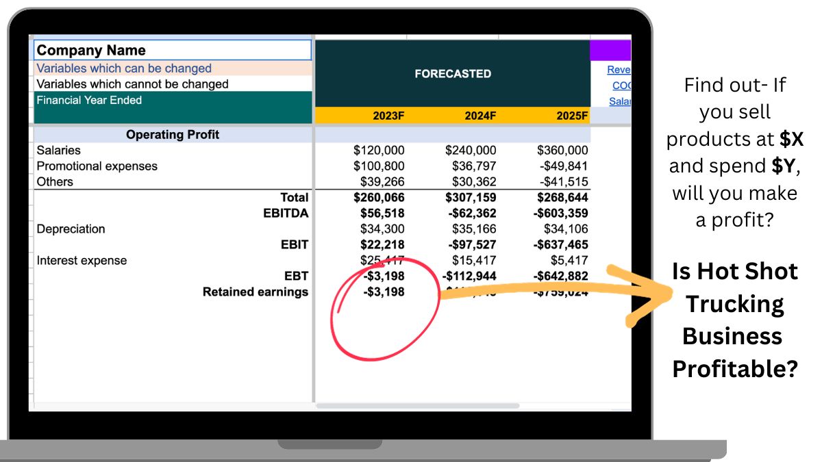Click the 2024F Total value $307,159
This screenshot has height=462, width=822.
471,198
